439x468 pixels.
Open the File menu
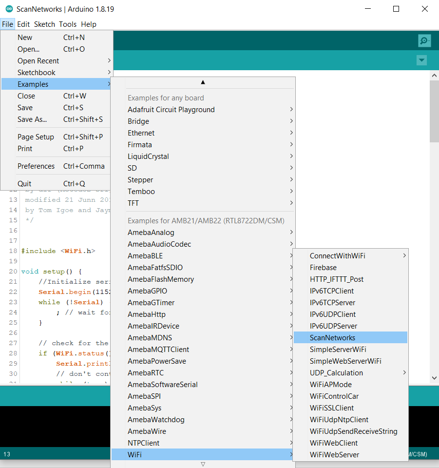tap(7, 24)
